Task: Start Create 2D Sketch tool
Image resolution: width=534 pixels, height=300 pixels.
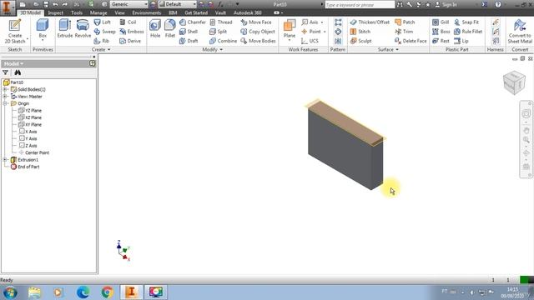Action: (x=15, y=32)
